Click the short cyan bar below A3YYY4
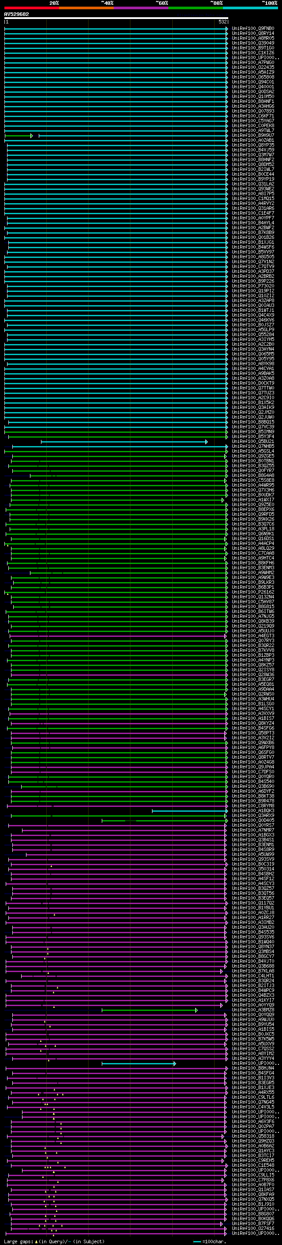 (139, 1064)
